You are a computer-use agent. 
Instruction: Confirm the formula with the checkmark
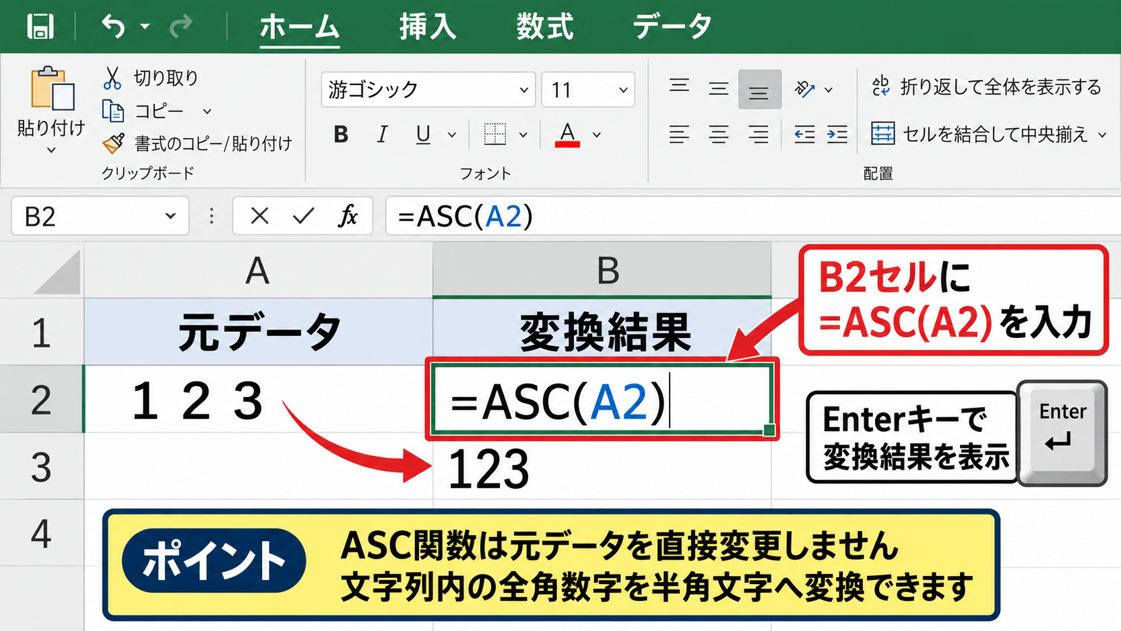click(303, 216)
